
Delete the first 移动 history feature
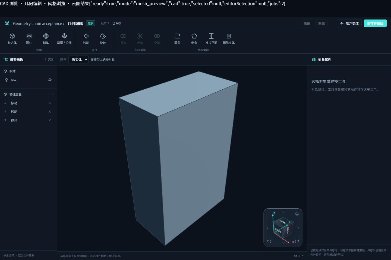(x=50, y=103)
